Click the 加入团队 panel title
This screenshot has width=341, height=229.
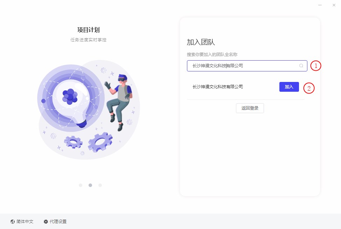coord(201,42)
